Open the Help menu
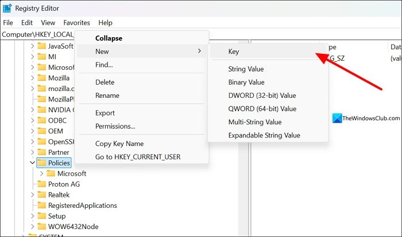Viewport: 402px width, 237px height. pos(105,23)
